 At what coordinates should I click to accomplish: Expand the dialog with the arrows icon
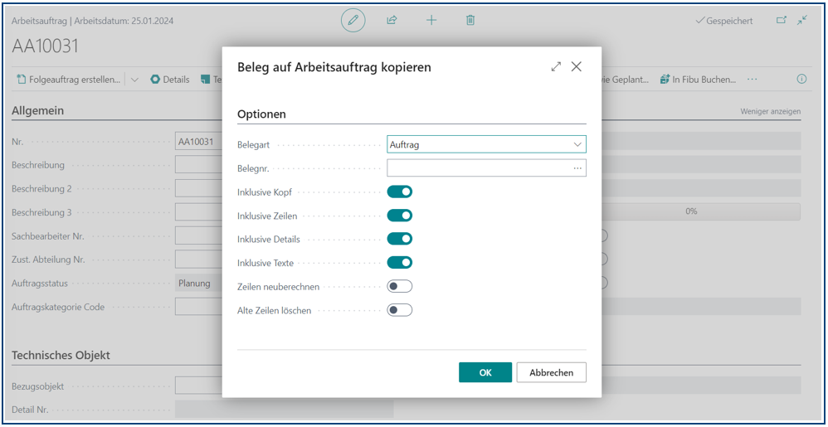point(556,67)
